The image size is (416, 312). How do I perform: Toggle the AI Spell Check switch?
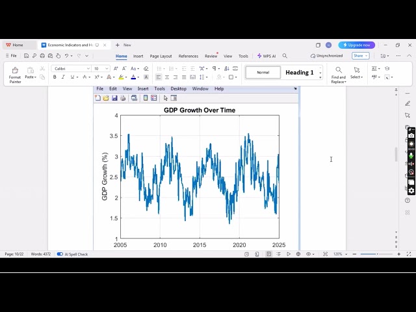pos(60,254)
